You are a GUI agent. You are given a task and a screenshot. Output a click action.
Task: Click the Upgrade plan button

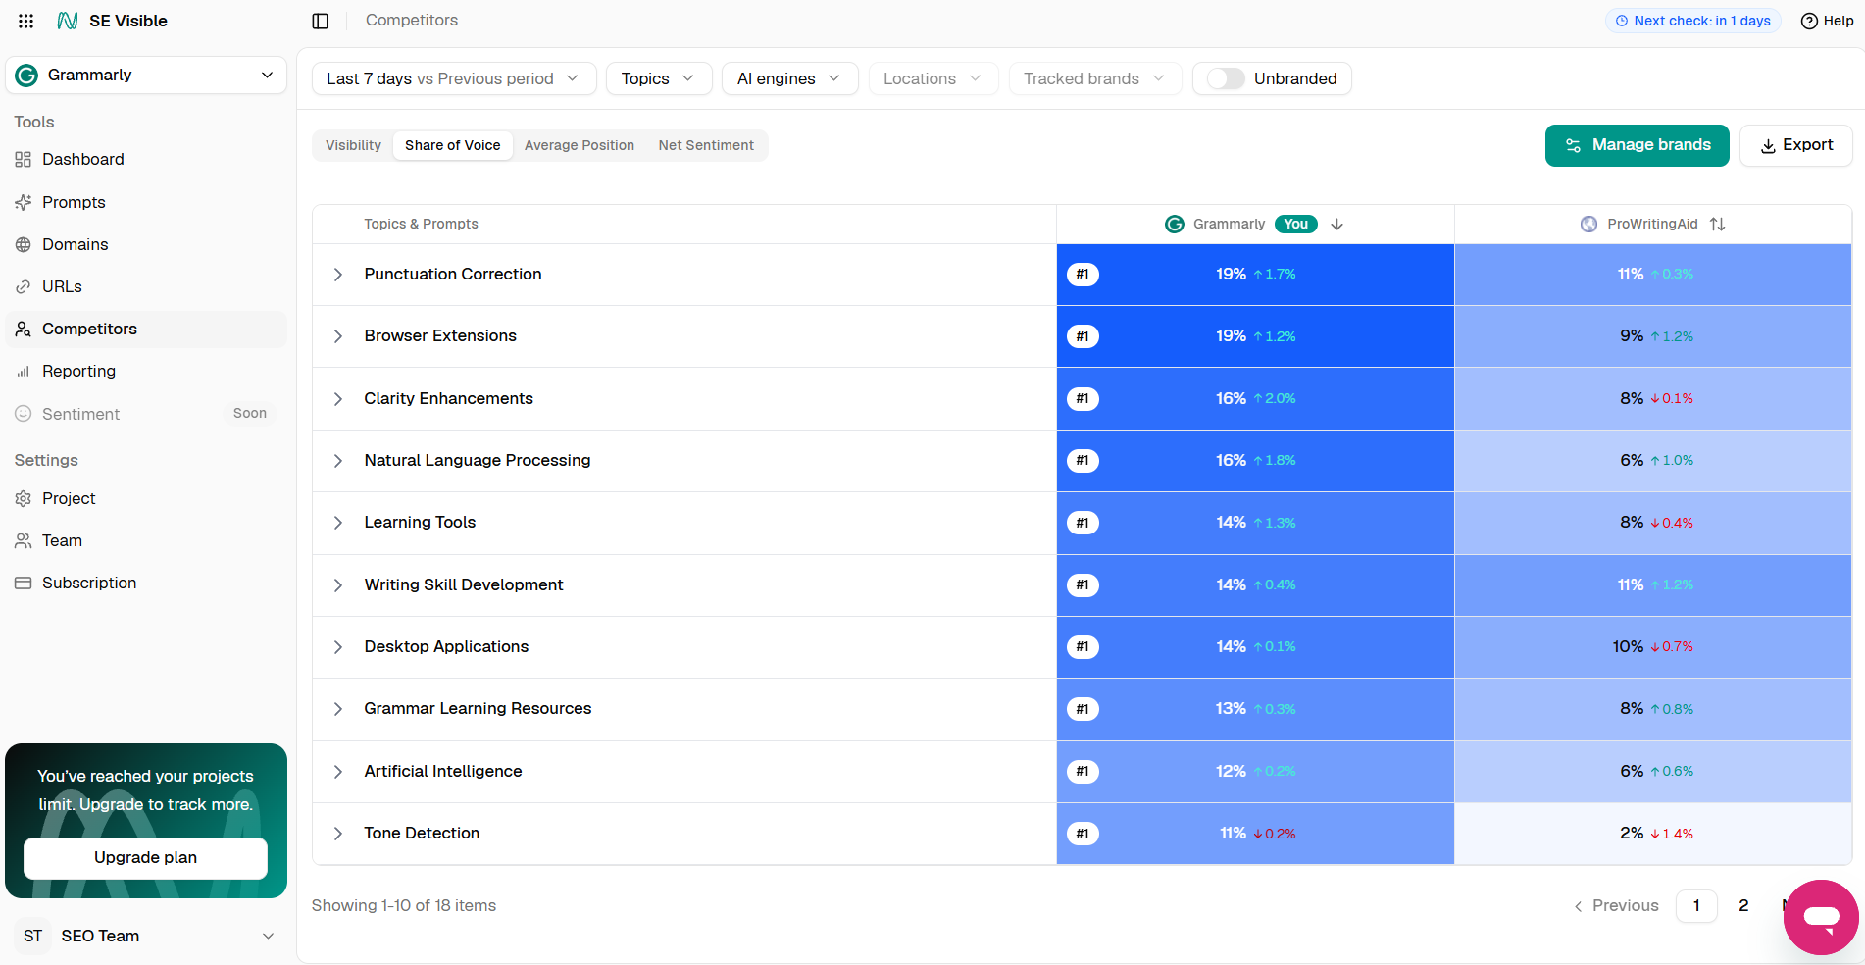coord(145,858)
